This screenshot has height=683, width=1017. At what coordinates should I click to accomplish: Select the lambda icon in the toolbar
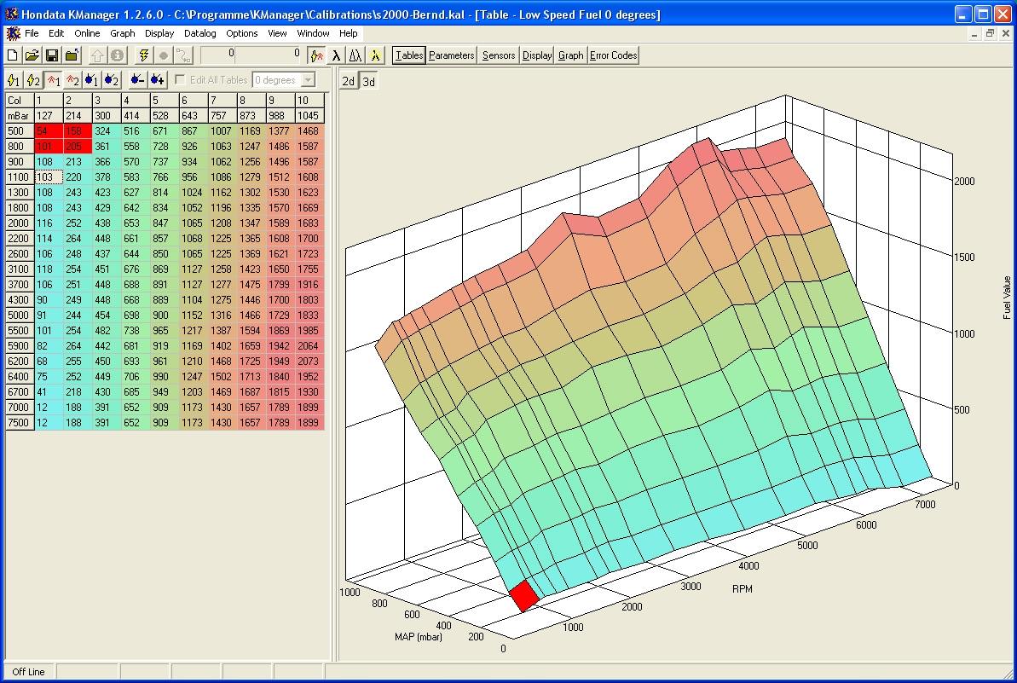pos(336,55)
